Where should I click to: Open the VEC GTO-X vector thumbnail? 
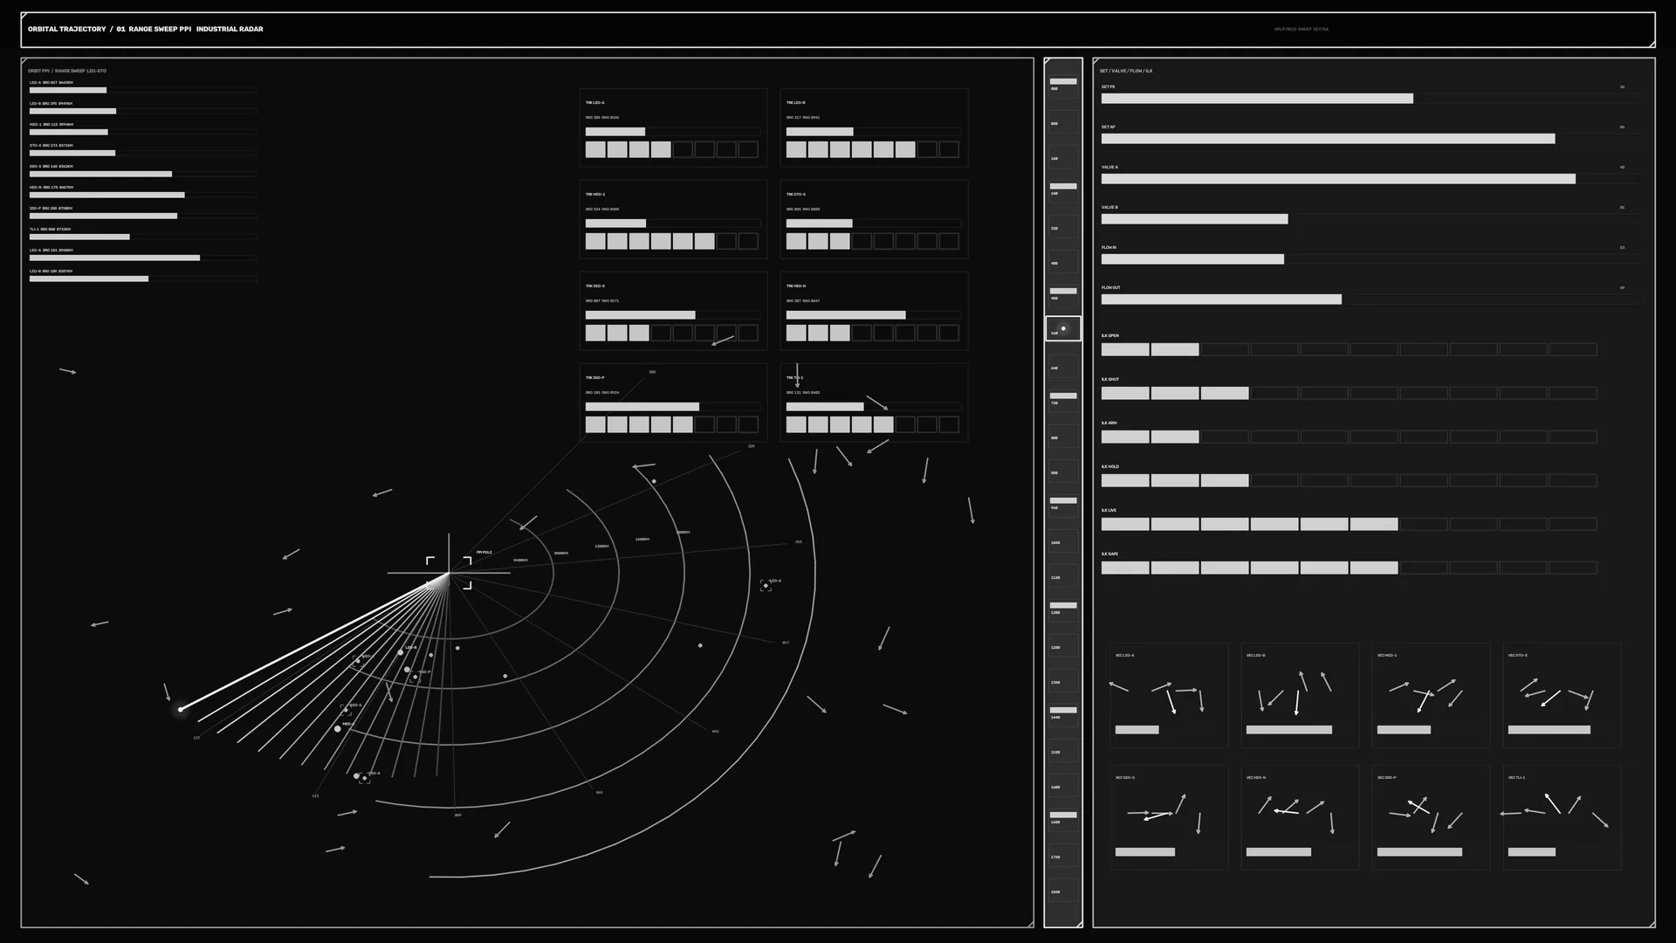point(1562,695)
